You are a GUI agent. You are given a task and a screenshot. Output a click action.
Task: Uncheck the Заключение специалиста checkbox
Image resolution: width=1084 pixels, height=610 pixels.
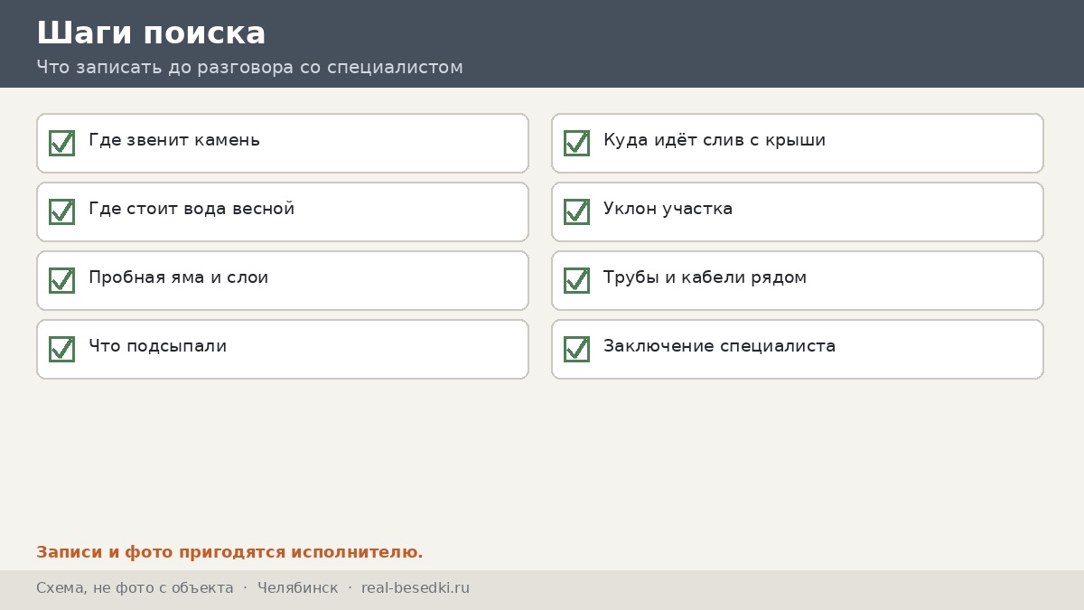(x=576, y=349)
